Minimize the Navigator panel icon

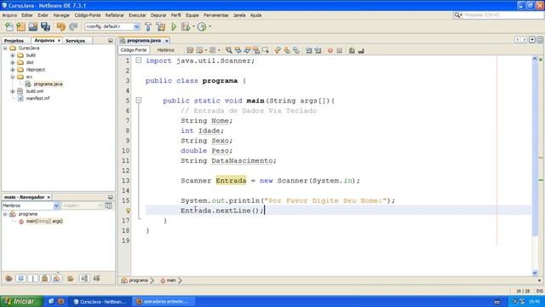[x=110, y=197]
